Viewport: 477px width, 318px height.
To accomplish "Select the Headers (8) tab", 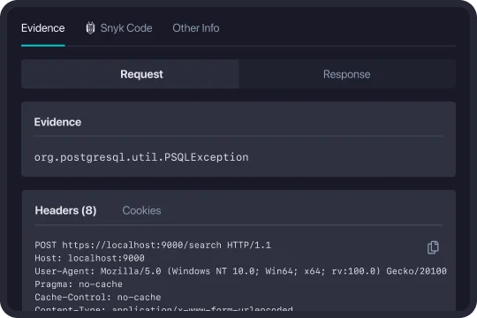I will point(65,210).
